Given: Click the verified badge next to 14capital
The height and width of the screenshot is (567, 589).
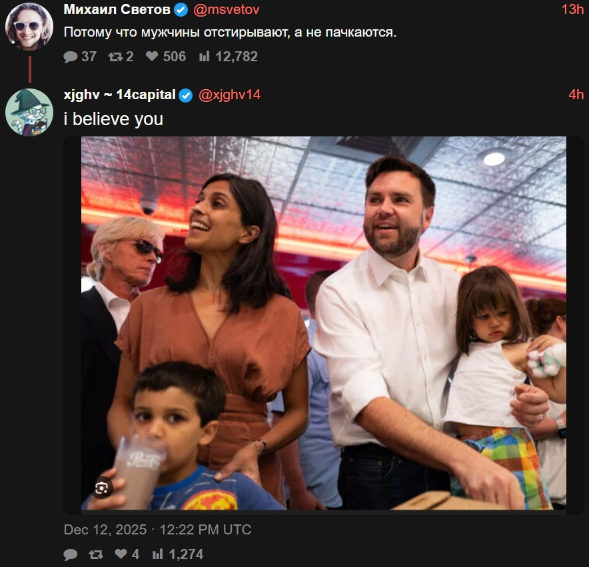Looking at the screenshot, I should [186, 95].
